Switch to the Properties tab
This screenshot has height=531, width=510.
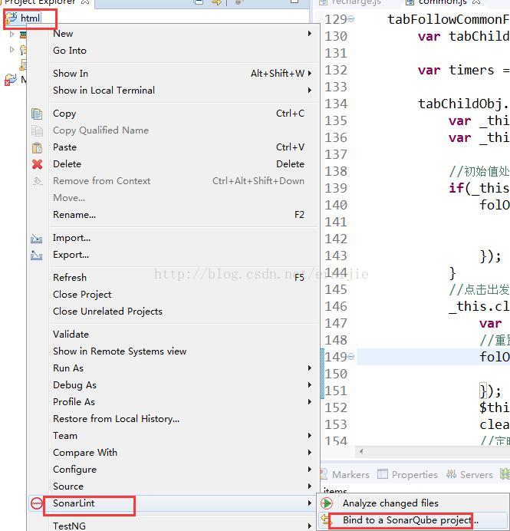[x=414, y=475]
